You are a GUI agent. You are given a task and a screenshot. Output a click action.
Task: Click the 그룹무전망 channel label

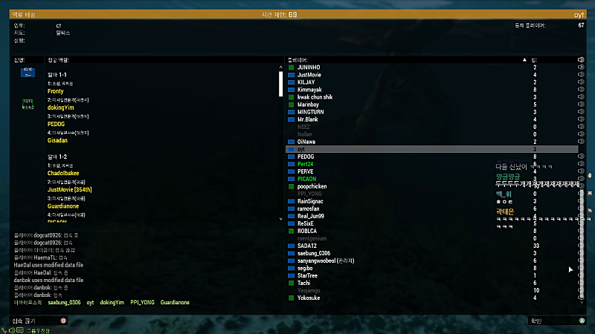pos(38,331)
